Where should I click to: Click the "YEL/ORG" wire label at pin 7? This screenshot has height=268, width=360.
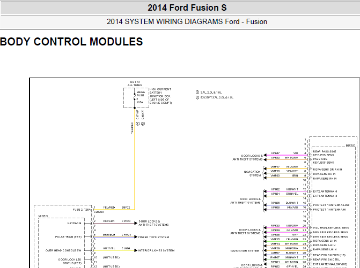[x=292, y=167]
